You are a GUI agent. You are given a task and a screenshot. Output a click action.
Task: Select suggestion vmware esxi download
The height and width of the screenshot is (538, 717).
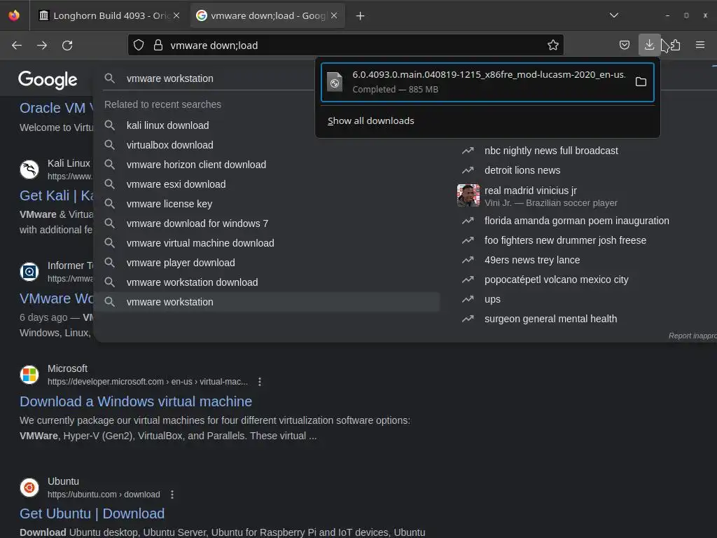(176, 184)
